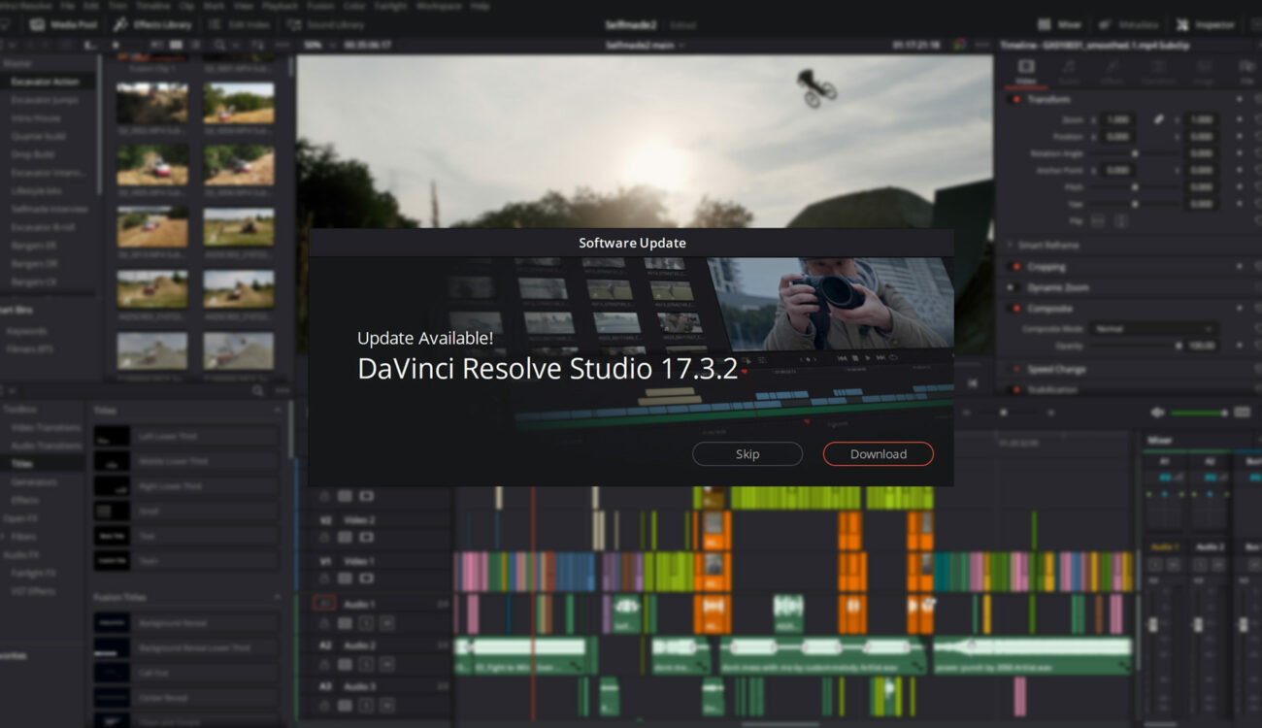The height and width of the screenshot is (728, 1262).
Task: Open the Sound Library panel
Action: 325,24
